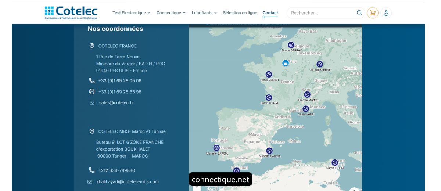This screenshot has width=441, height=191.
Task: Select Yann LARUE marker near Marseille
Action: tap(306, 109)
